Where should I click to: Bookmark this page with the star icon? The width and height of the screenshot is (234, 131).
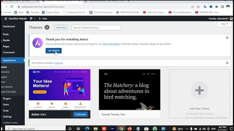coord(198,7)
